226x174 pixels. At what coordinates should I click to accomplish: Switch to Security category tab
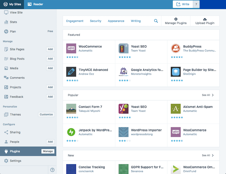tap(95, 21)
